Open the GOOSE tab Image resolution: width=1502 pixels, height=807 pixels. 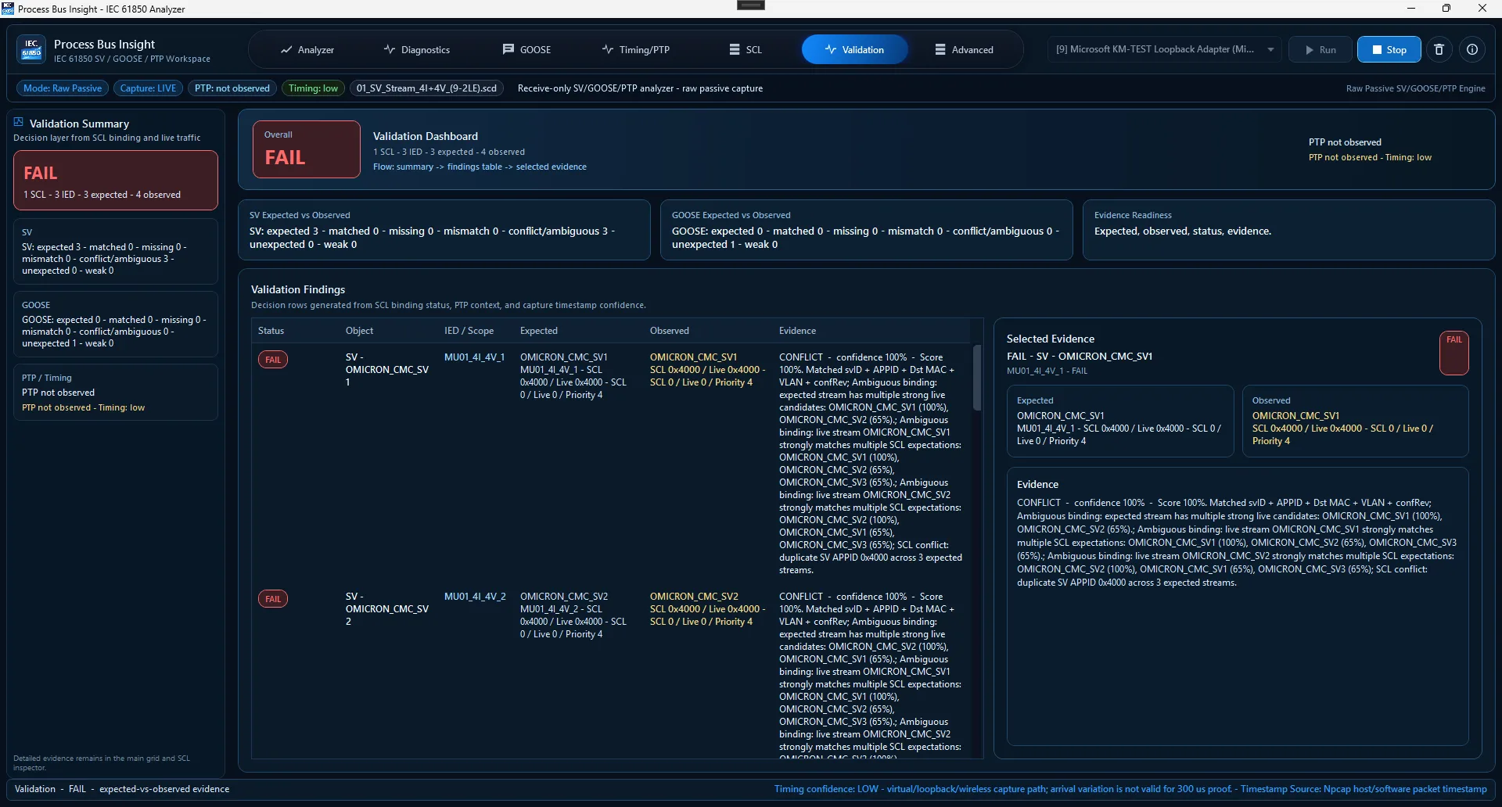point(526,50)
